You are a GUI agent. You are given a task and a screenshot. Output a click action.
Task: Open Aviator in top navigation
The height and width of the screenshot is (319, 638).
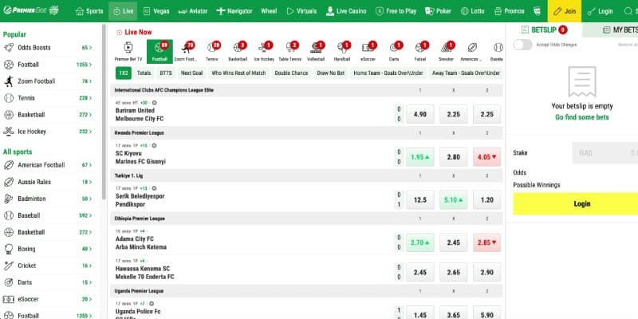193,11
